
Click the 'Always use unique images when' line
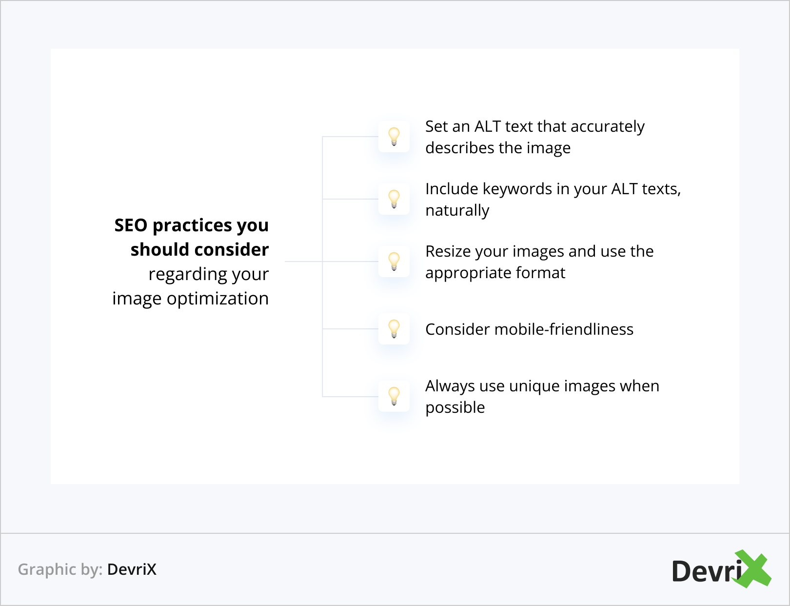click(542, 386)
